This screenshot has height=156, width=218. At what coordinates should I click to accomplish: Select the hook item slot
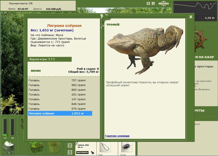(x=105, y=147)
